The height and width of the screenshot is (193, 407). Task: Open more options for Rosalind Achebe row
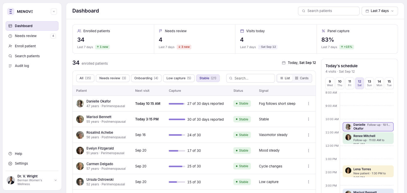[309, 135]
